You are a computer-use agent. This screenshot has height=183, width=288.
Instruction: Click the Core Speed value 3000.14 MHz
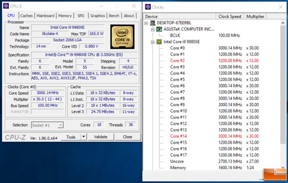click(x=48, y=93)
